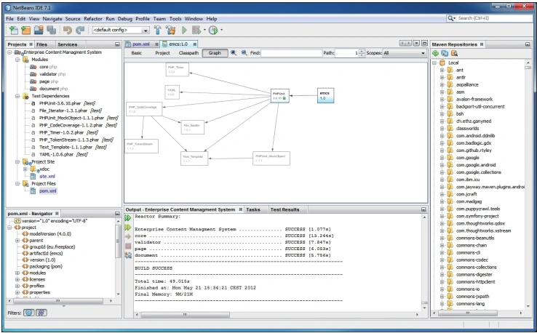Click the Build Project hammer icon
537x333 pixels.
pyautogui.click(x=158, y=30)
